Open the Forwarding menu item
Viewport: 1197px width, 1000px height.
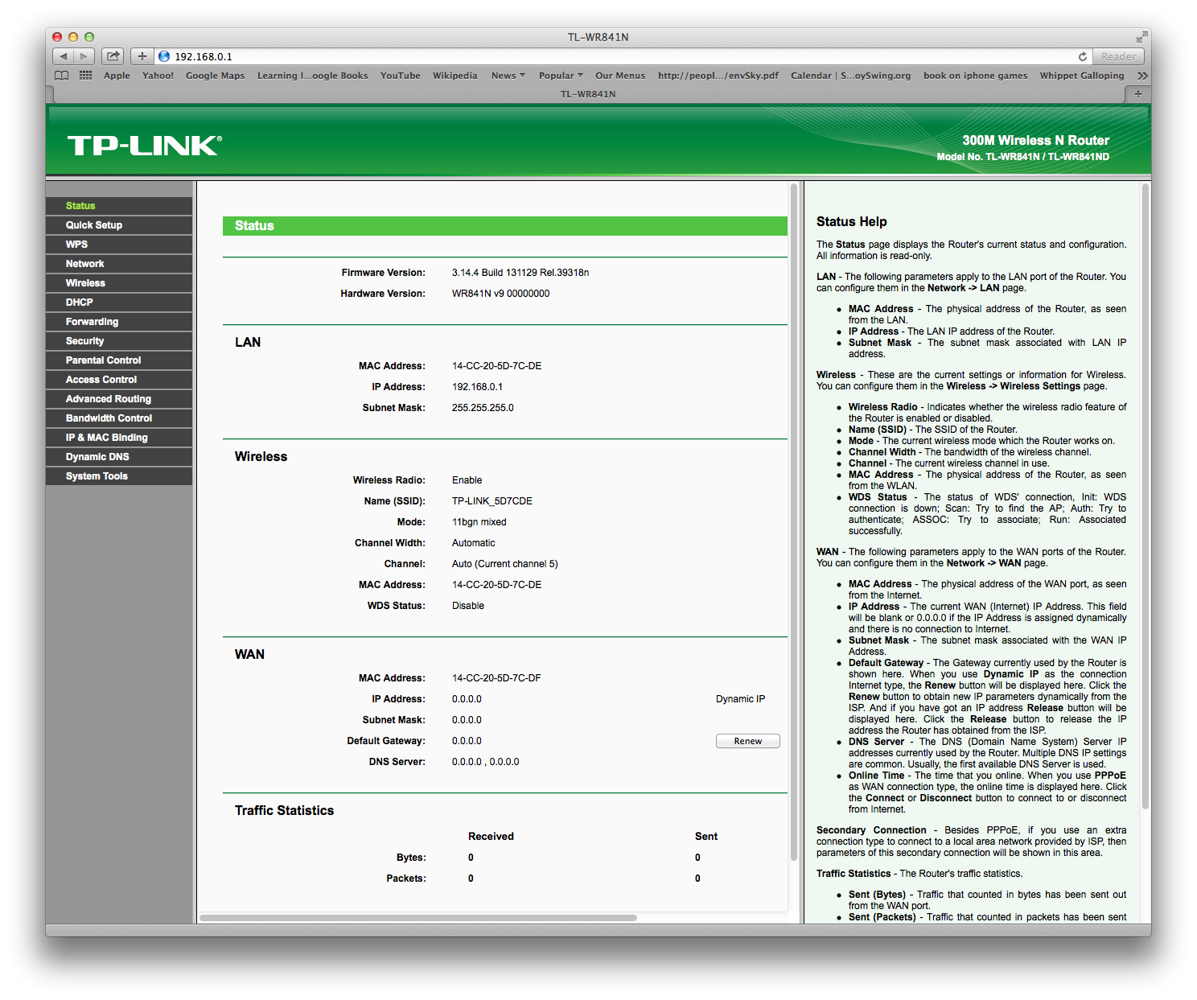pyautogui.click(x=119, y=322)
